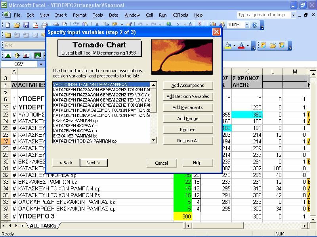The image size is (317, 237).
Task: Switch to the ALL TASKS sheet tab
Action: tap(43, 226)
